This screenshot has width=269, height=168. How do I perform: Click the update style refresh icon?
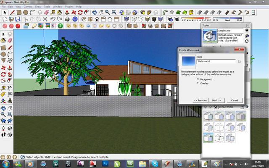pos(247,41)
